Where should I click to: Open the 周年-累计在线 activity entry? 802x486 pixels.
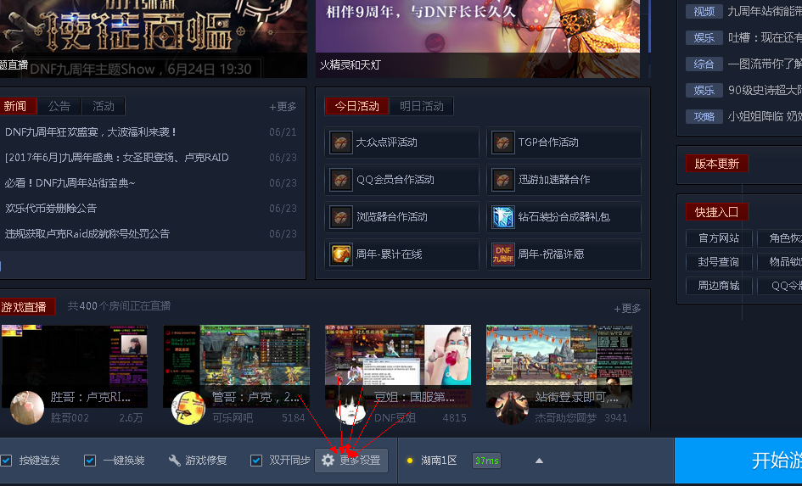pos(401,254)
